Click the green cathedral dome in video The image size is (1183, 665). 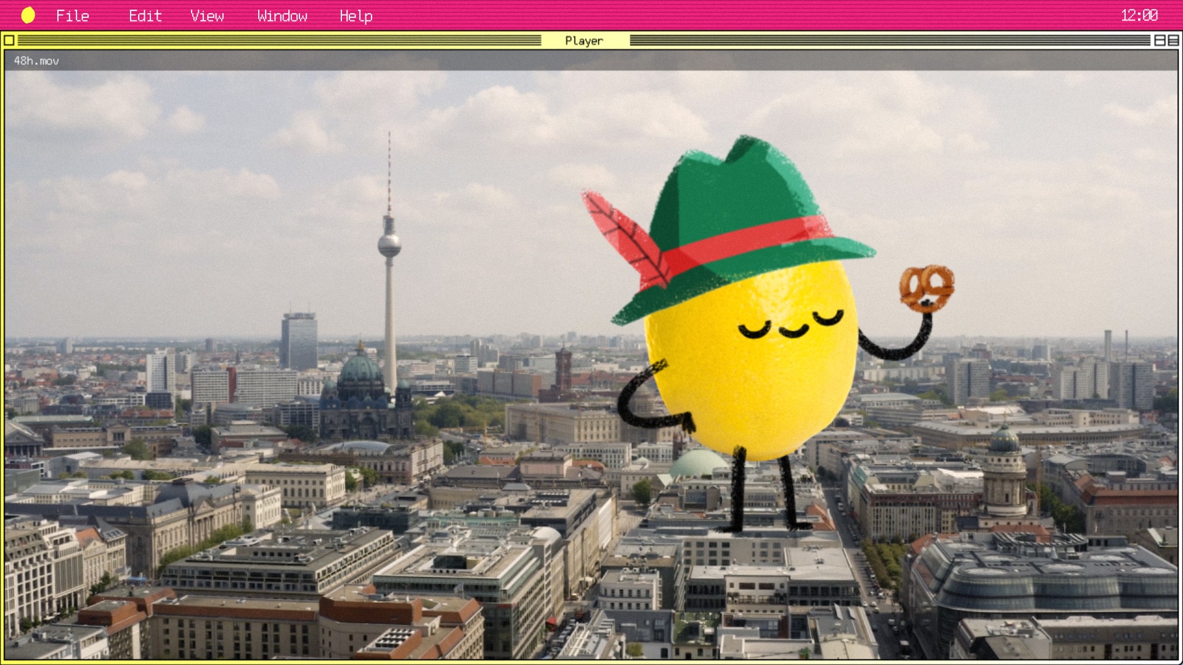[x=360, y=368]
